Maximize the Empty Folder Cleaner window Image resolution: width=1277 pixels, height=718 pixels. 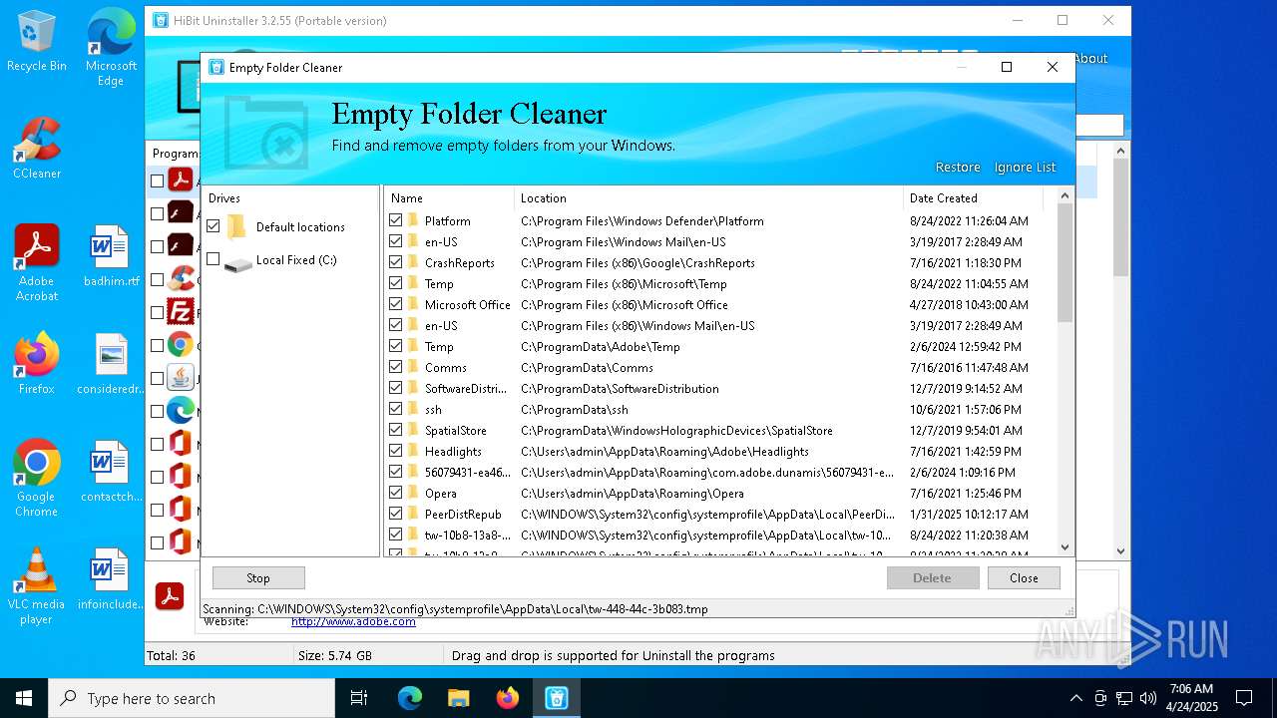tap(1007, 67)
